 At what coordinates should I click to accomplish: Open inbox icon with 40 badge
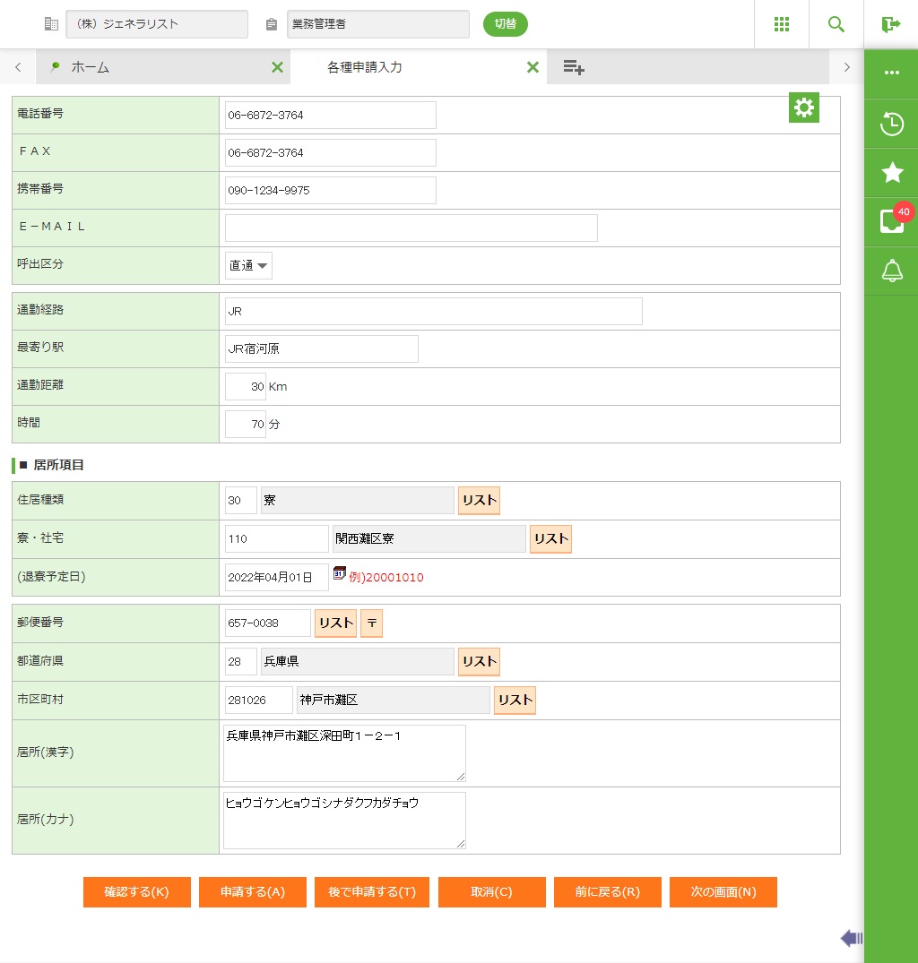point(891,221)
